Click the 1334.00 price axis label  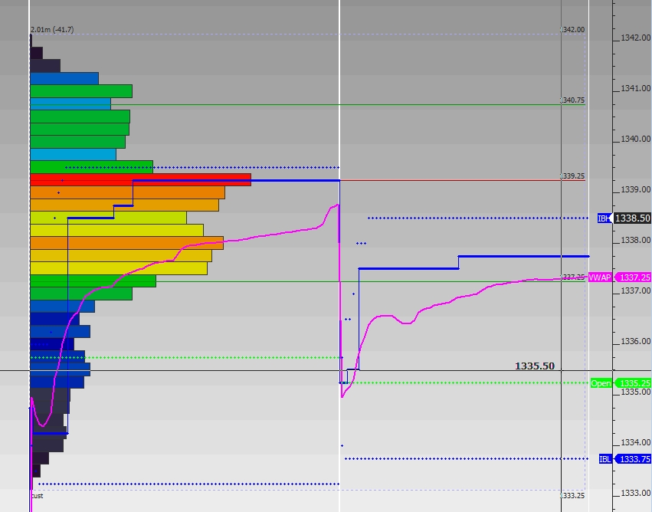[635, 442]
